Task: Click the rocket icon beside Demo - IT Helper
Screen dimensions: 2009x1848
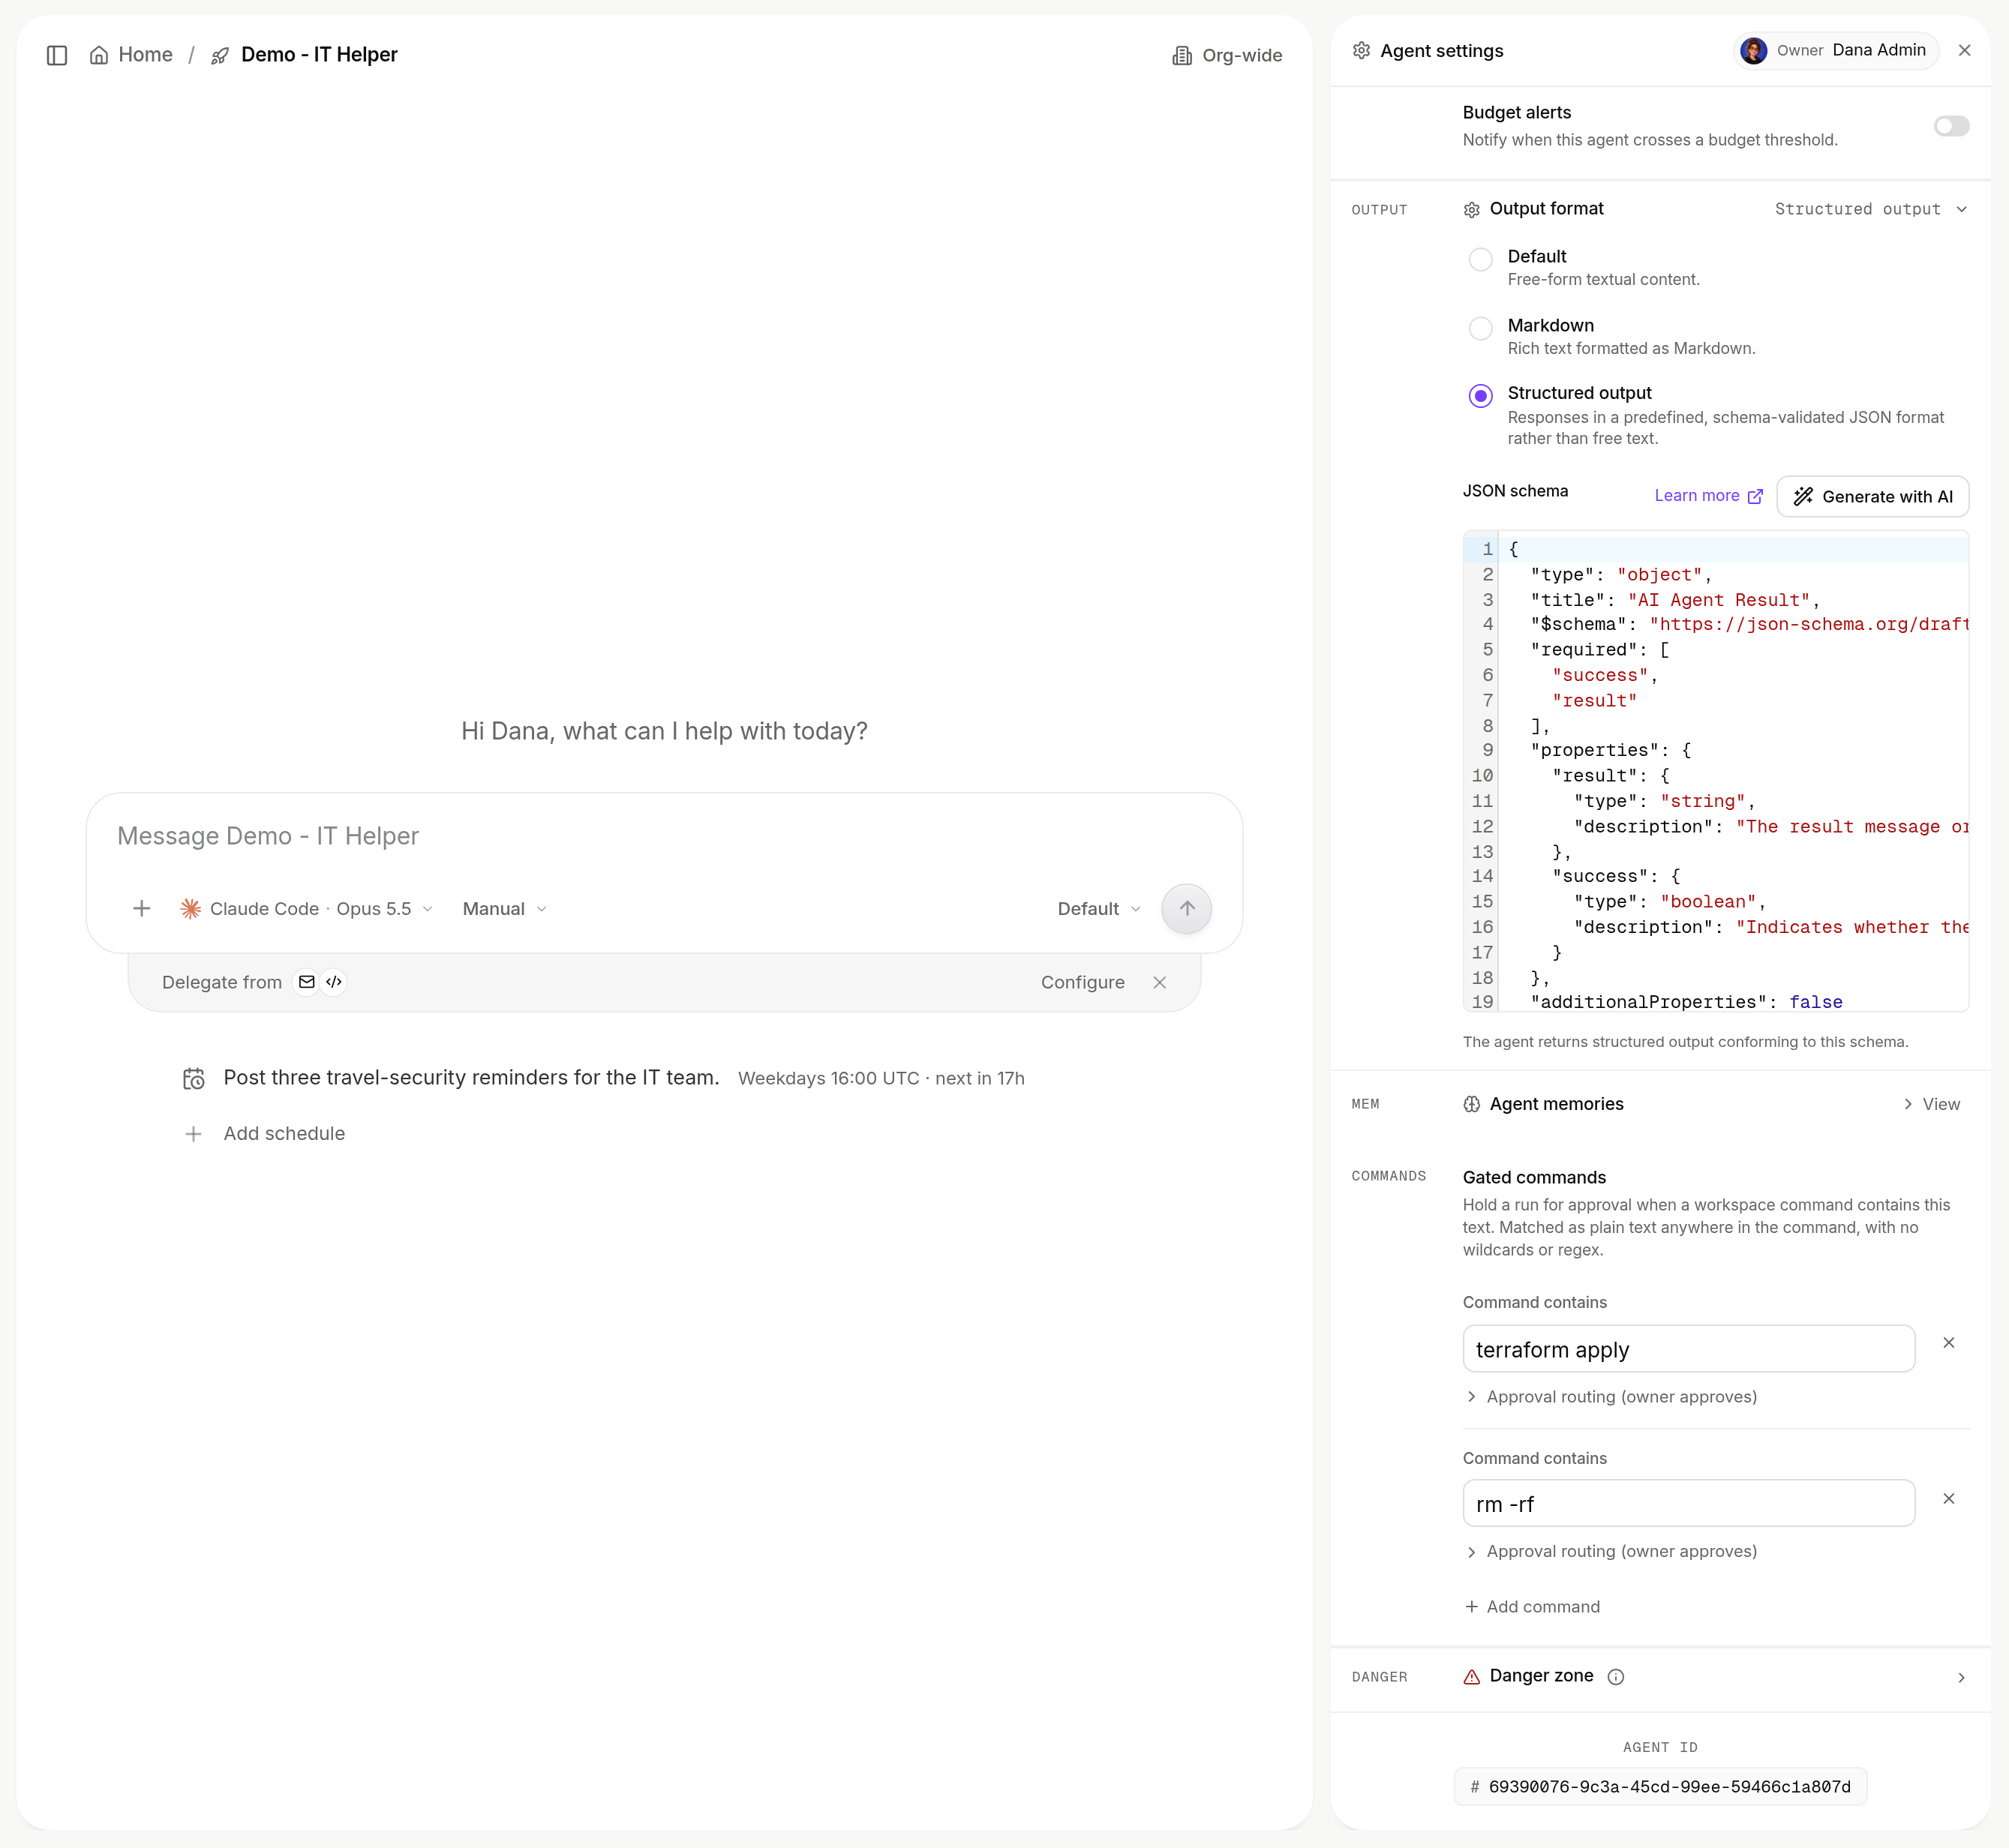Action: click(x=220, y=56)
